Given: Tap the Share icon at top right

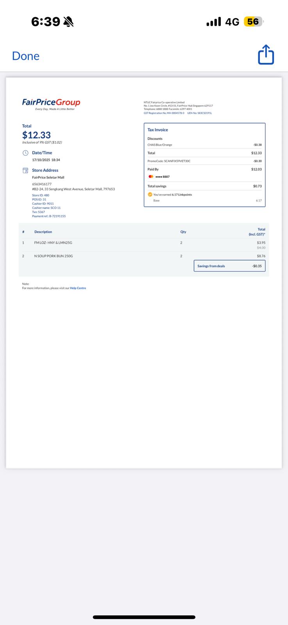Looking at the screenshot, I should coord(266,55).
